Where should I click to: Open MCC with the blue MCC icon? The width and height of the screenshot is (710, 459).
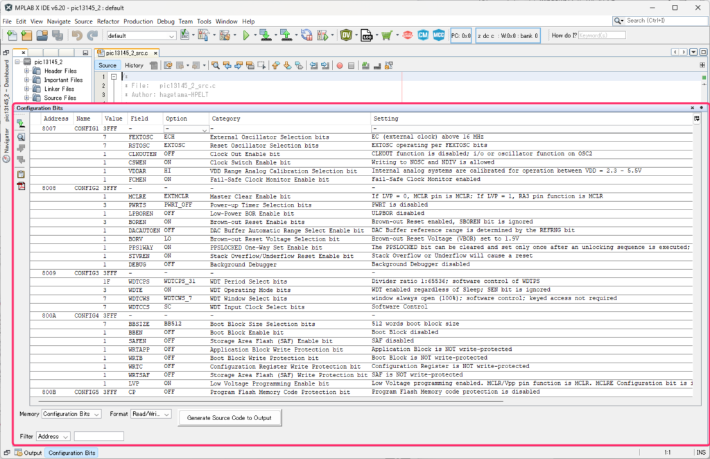[x=438, y=35]
